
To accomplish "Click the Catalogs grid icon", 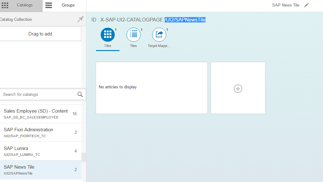I will pos(5,5).
